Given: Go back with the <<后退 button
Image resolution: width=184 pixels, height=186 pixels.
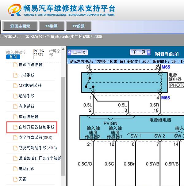Looking at the screenshot, I should (x=52, y=26).
